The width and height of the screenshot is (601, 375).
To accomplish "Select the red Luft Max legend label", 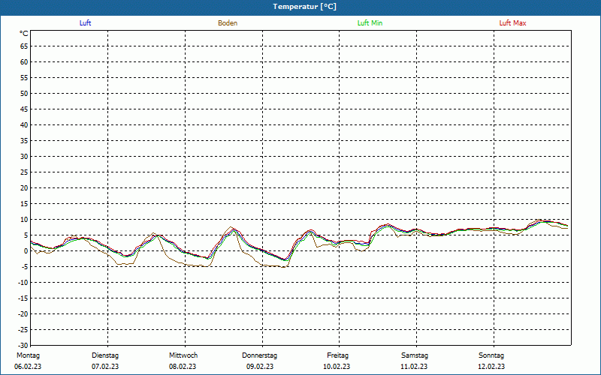I will point(512,23).
